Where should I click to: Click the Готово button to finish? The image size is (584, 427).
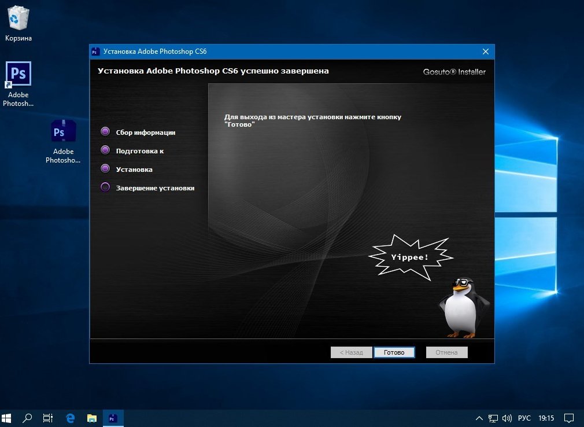(394, 352)
